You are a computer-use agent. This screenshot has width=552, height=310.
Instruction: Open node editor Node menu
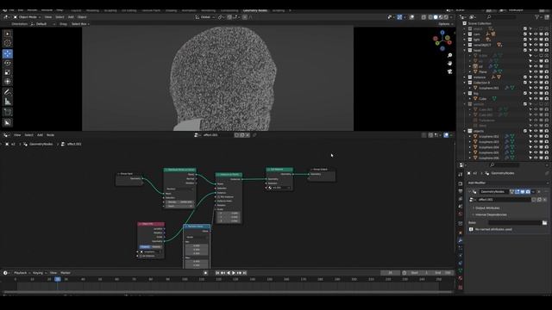50,135
